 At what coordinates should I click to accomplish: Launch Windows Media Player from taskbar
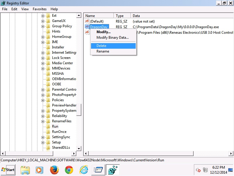point(39,170)
